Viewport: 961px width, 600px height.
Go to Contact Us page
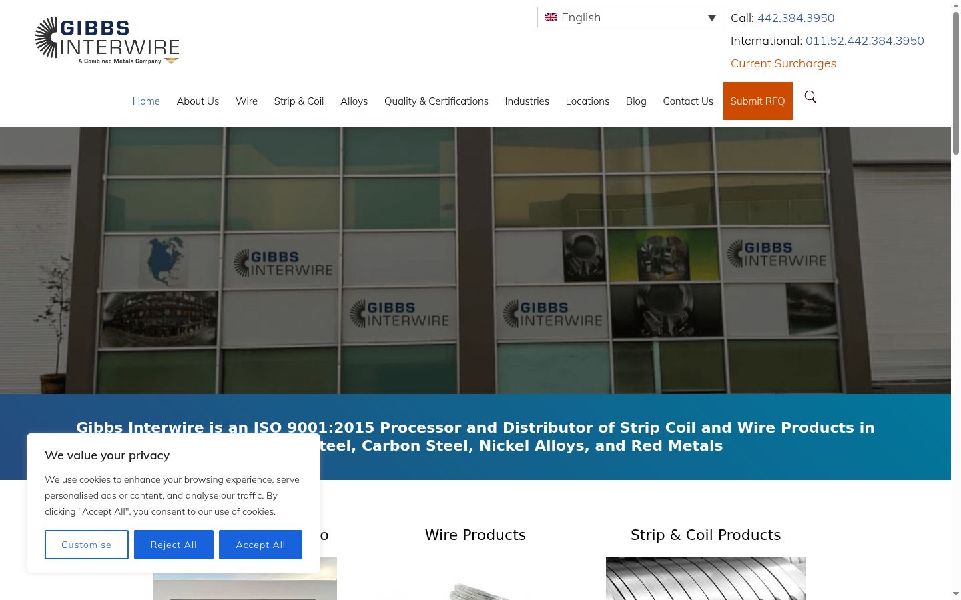click(688, 101)
